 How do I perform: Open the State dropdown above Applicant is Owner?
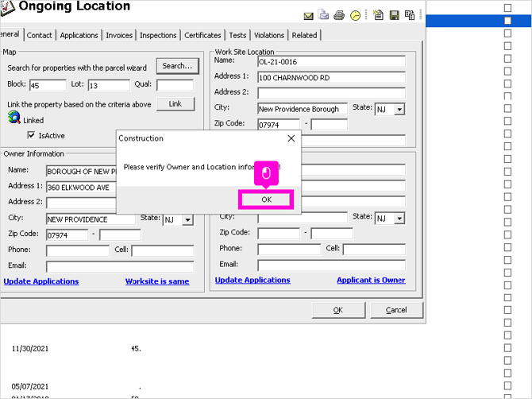click(x=399, y=219)
